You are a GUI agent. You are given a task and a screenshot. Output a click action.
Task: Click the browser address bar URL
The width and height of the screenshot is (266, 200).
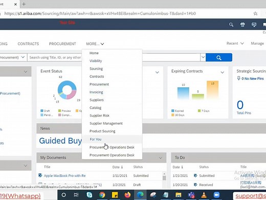[100, 13]
